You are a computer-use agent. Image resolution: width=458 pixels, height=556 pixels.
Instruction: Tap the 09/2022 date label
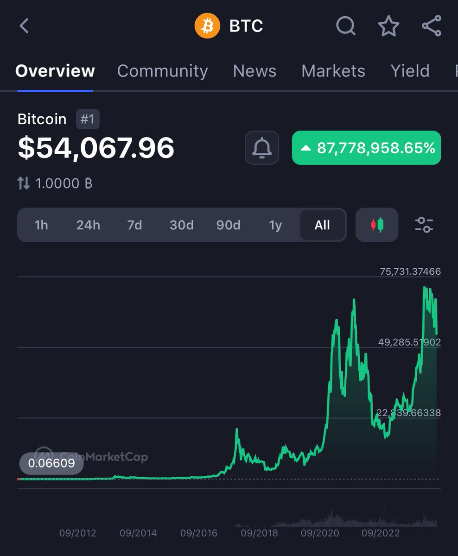pos(381,533)
